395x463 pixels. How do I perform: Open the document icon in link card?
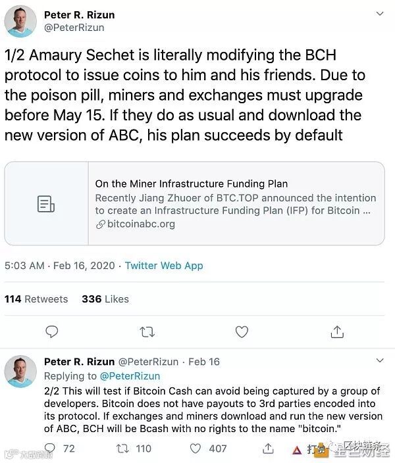[x=45, y=204]
